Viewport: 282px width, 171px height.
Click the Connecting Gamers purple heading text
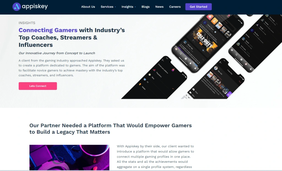tap(48, 30)
